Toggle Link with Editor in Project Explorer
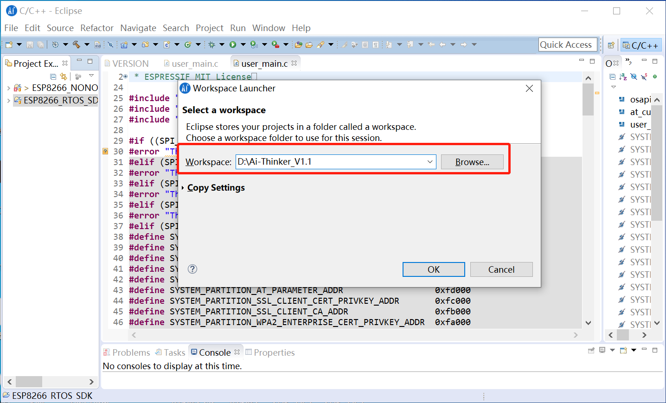Viewport: 666px width, 403px height. (64, 77)
